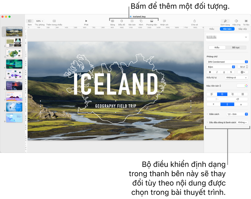
Task: Insert a chart with the Biểu đồ icon
Action: [122, 21]
